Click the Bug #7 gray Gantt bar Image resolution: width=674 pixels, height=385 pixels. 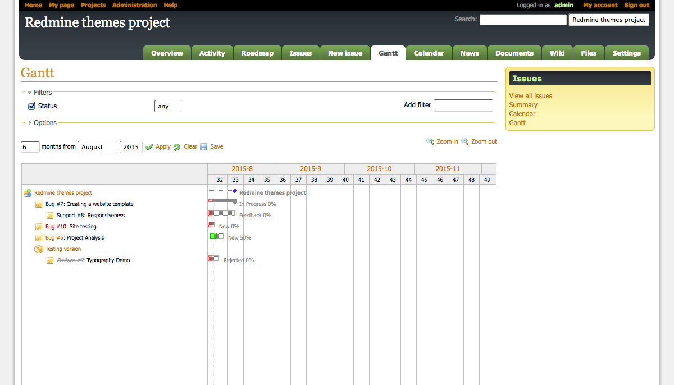coord(222,200)
